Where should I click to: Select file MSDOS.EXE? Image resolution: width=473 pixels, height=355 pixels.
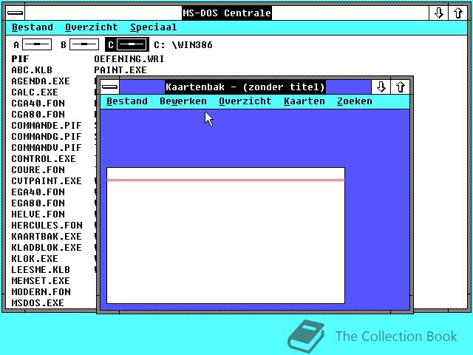pyautogui.click(x=38, y=302)
